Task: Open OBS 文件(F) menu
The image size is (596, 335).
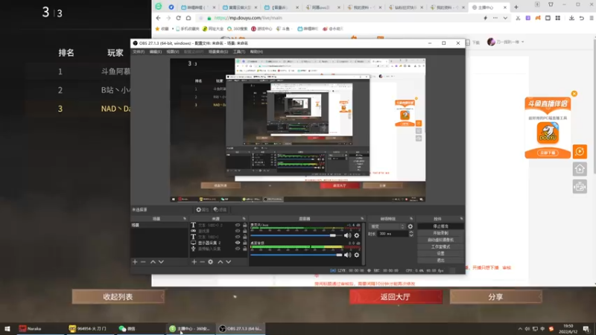Action: click(x=139, y=51)
